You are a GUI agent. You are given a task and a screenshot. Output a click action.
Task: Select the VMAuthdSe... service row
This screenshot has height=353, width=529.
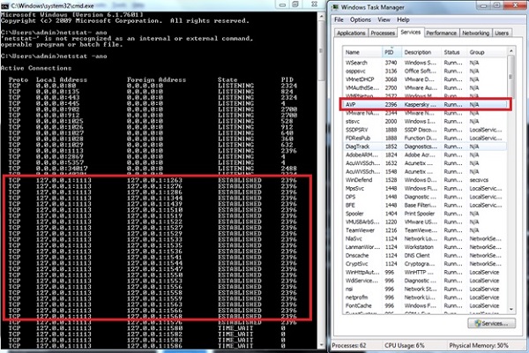click(x=425, y=88)
